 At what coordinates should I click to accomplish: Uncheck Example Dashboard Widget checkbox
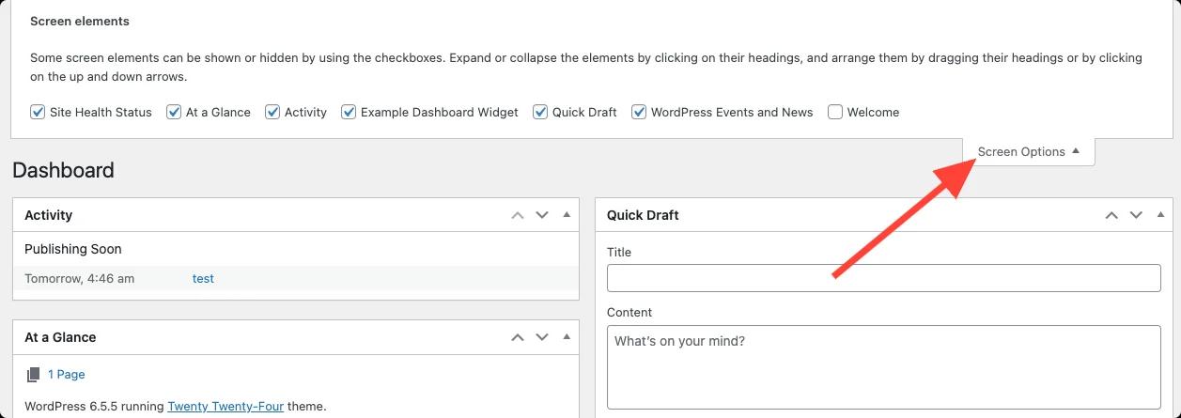tap(349, 112)
